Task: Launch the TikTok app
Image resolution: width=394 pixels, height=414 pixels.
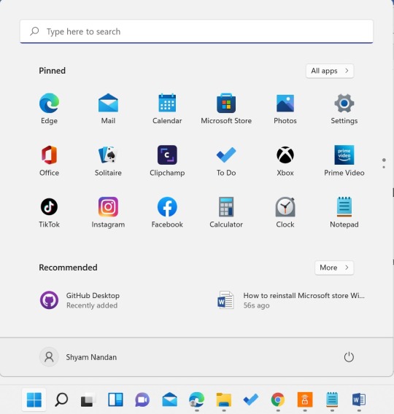Action: (49, 212)
